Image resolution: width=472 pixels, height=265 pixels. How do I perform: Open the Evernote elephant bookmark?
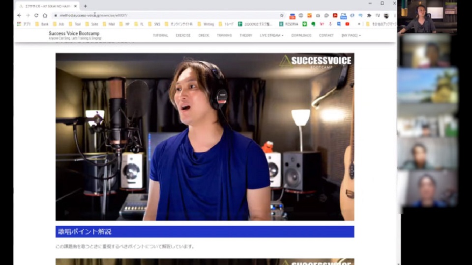pyautogui.click(x=313, y=24)
